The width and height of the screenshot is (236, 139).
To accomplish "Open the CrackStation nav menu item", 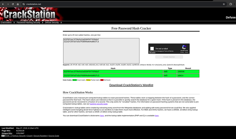I will (x=6, y=22).
